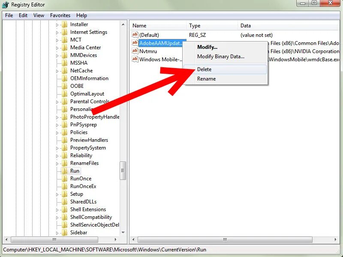
Task: Click the OptimalLayout folder icon
Action: click(x=64, y=94)
